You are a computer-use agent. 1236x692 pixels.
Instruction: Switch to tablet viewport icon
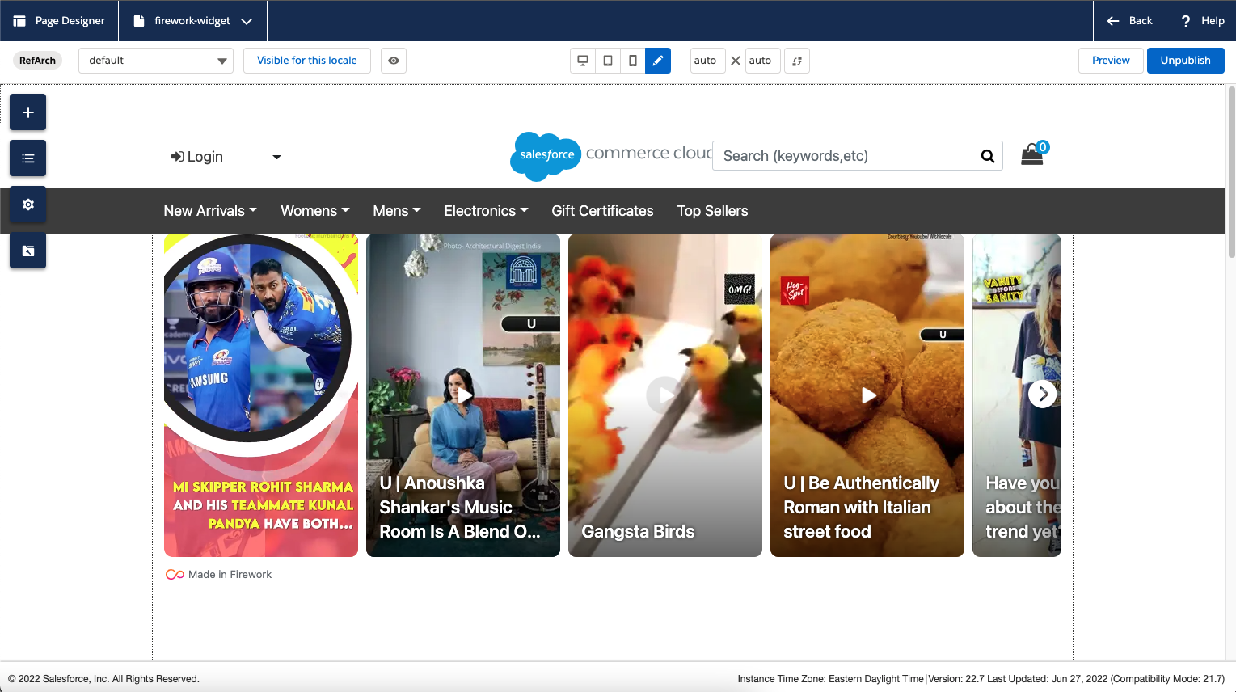click(608, 61)
